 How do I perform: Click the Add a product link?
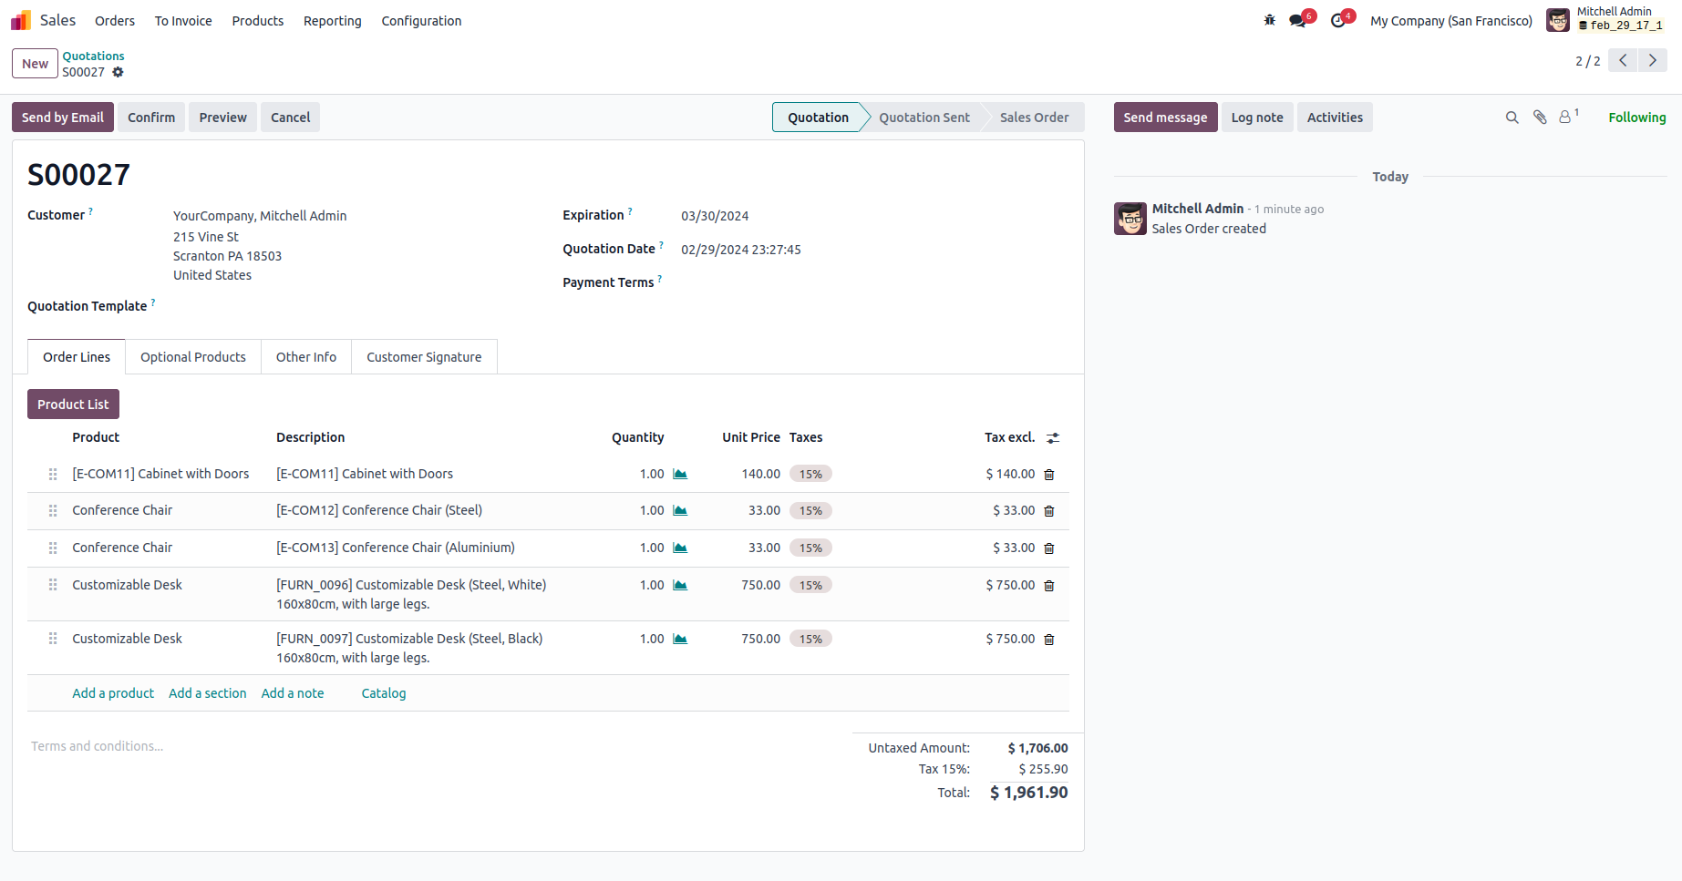click(x=113, y=693)
